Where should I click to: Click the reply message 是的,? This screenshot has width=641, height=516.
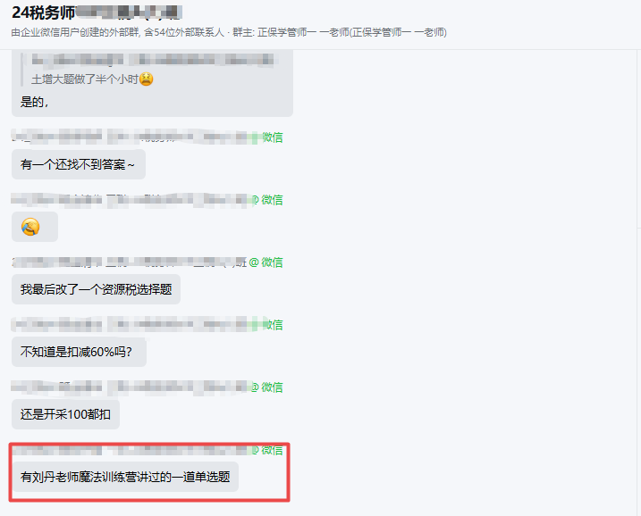[34, 102]
